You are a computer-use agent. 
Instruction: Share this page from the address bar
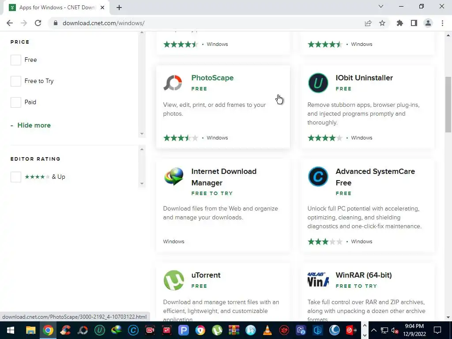pos(368,23)
